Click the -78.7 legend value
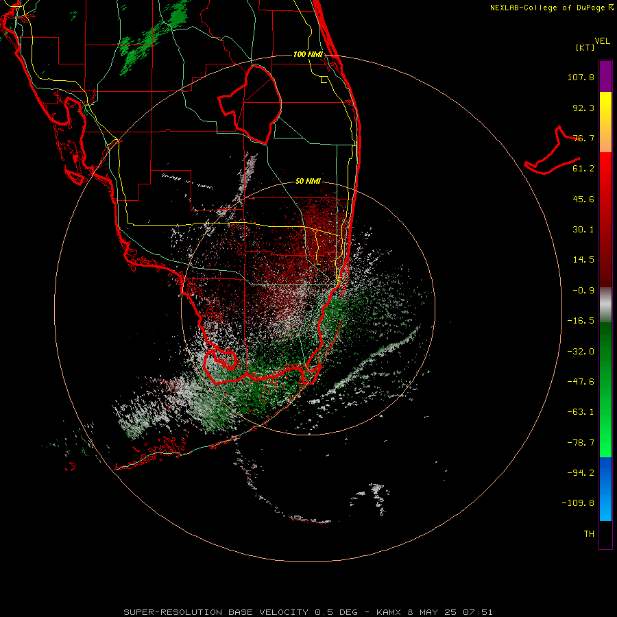The width and height of the screenshot is (617, 617). point(581,443)
